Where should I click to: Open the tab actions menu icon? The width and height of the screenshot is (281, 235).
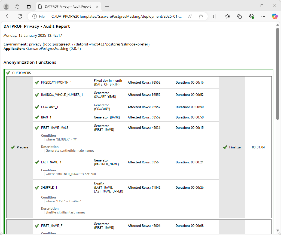coord(28,6)
